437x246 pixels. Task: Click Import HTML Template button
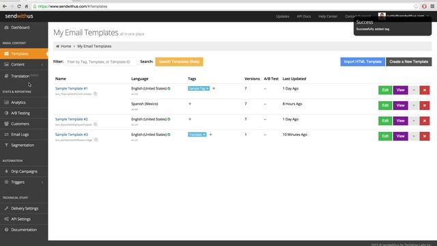point(363,61)
